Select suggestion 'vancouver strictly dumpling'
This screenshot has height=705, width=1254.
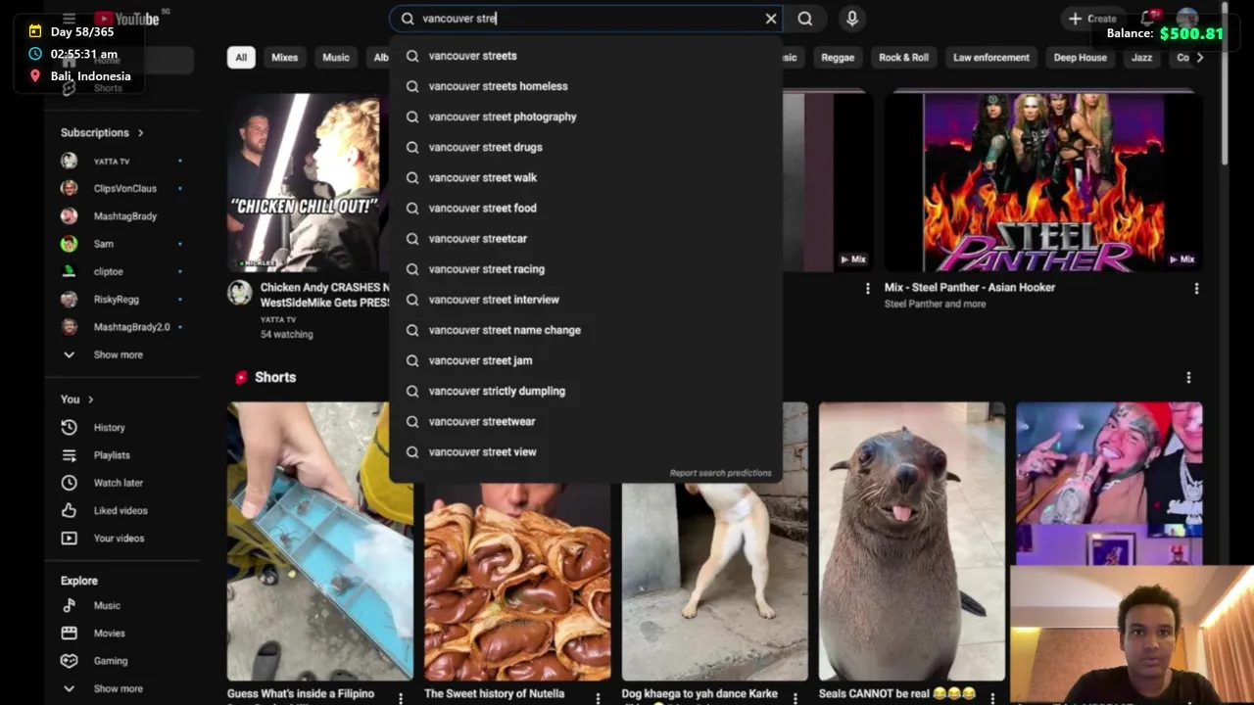pos(586,391)
